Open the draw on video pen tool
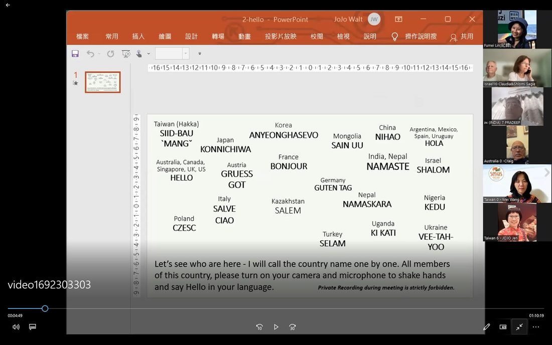Viewport: 552px width, 345px height. click(487, 327)
